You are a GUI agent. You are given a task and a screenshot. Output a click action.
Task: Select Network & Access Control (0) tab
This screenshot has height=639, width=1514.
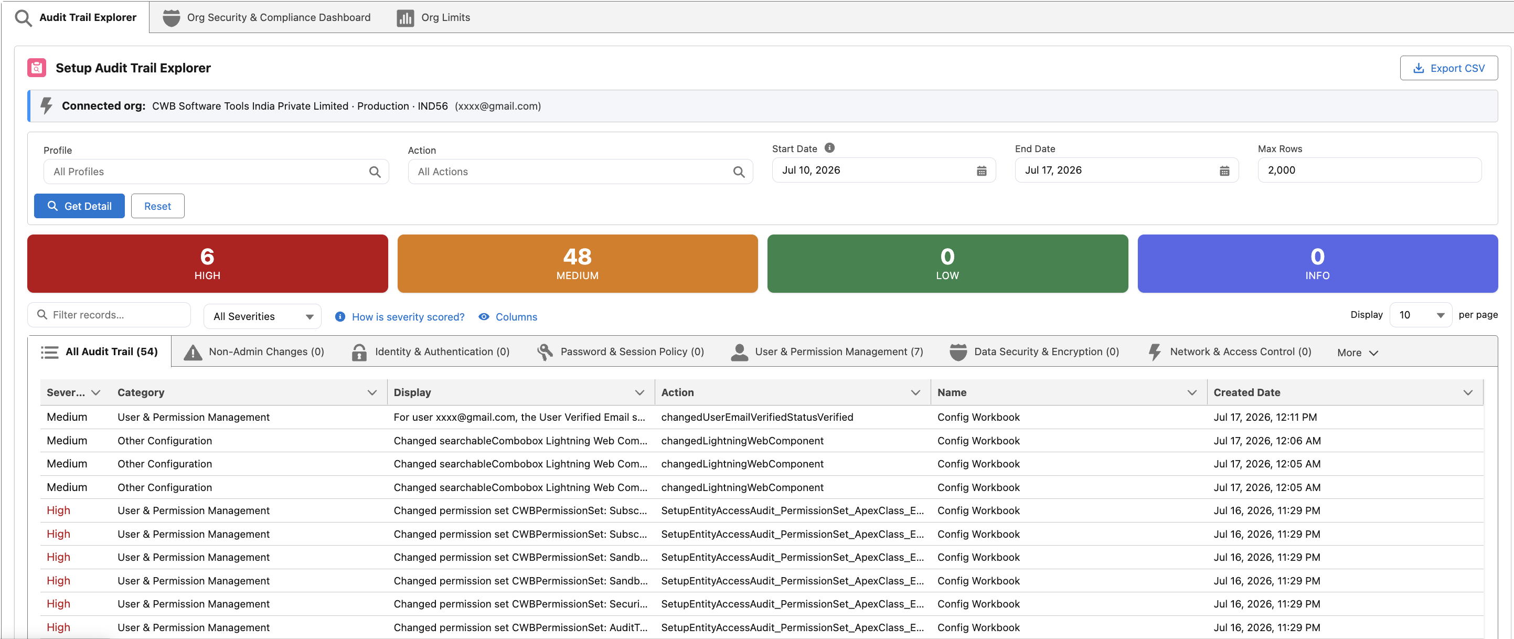pyautogui.click(x=1230, y=352)
